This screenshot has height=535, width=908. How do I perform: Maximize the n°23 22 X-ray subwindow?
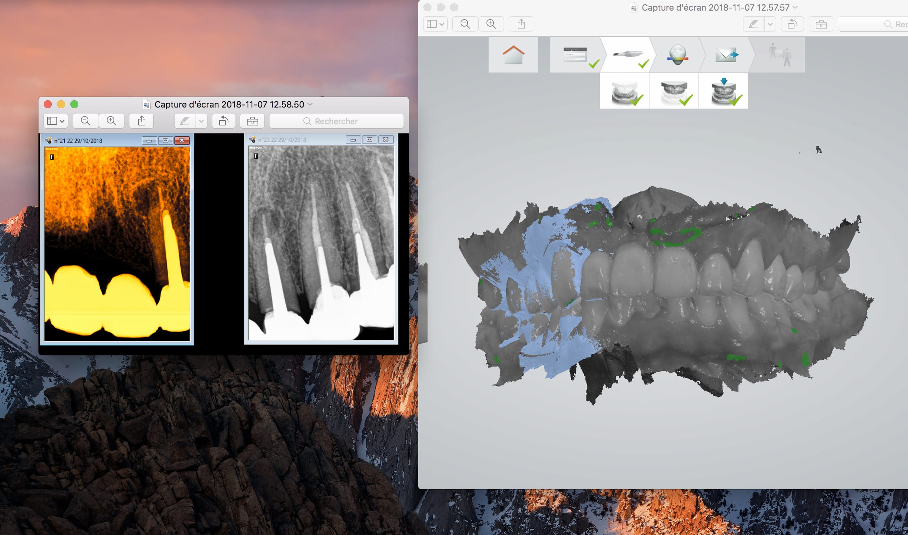369,139
